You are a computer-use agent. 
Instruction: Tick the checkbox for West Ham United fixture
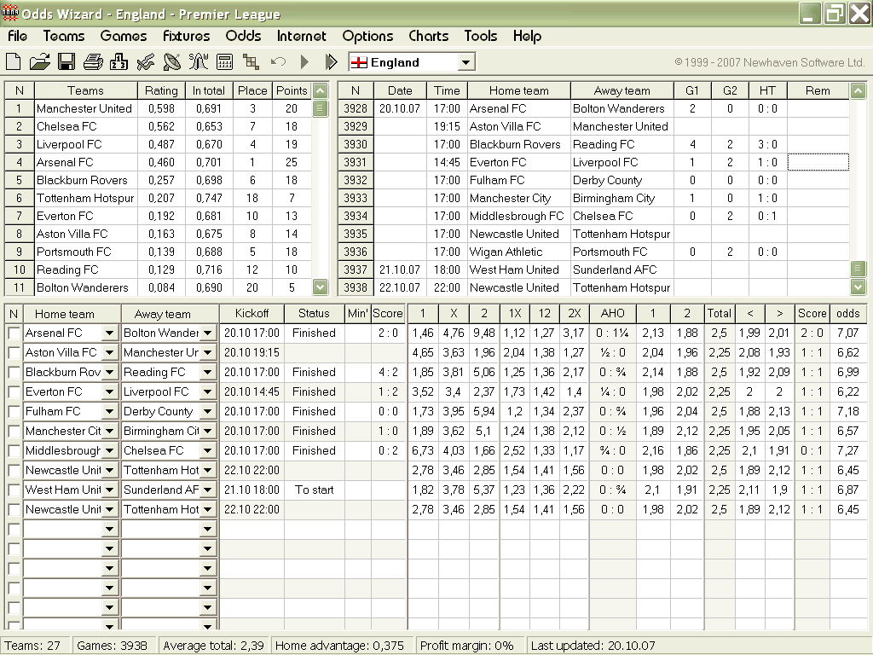click(x=14, y=490)
